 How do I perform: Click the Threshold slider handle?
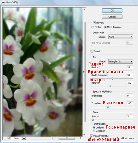coord(108,107)
